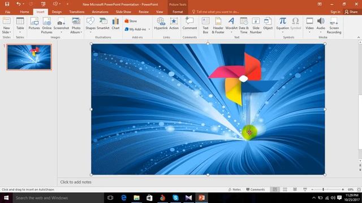Open the Table insert tool
Screen dimensions: 362x203
20,25
